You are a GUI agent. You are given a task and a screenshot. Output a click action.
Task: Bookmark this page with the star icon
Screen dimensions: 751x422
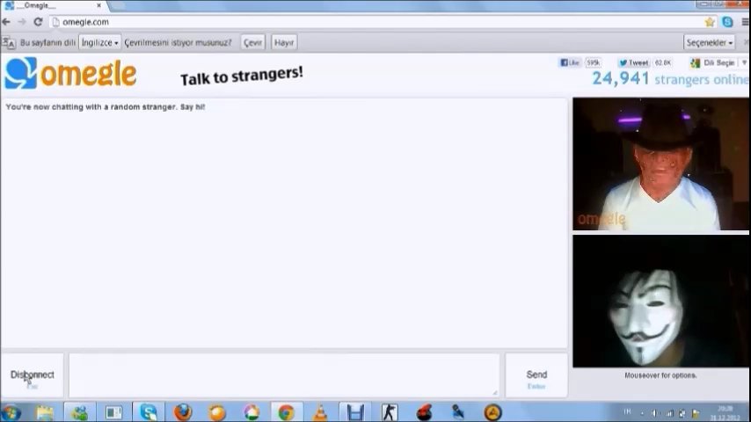710,22
